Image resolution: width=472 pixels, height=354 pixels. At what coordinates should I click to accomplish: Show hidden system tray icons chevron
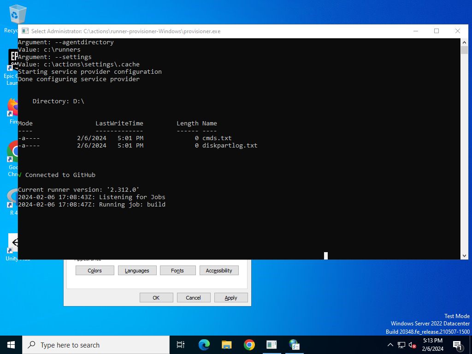click(x=390, y=345)
